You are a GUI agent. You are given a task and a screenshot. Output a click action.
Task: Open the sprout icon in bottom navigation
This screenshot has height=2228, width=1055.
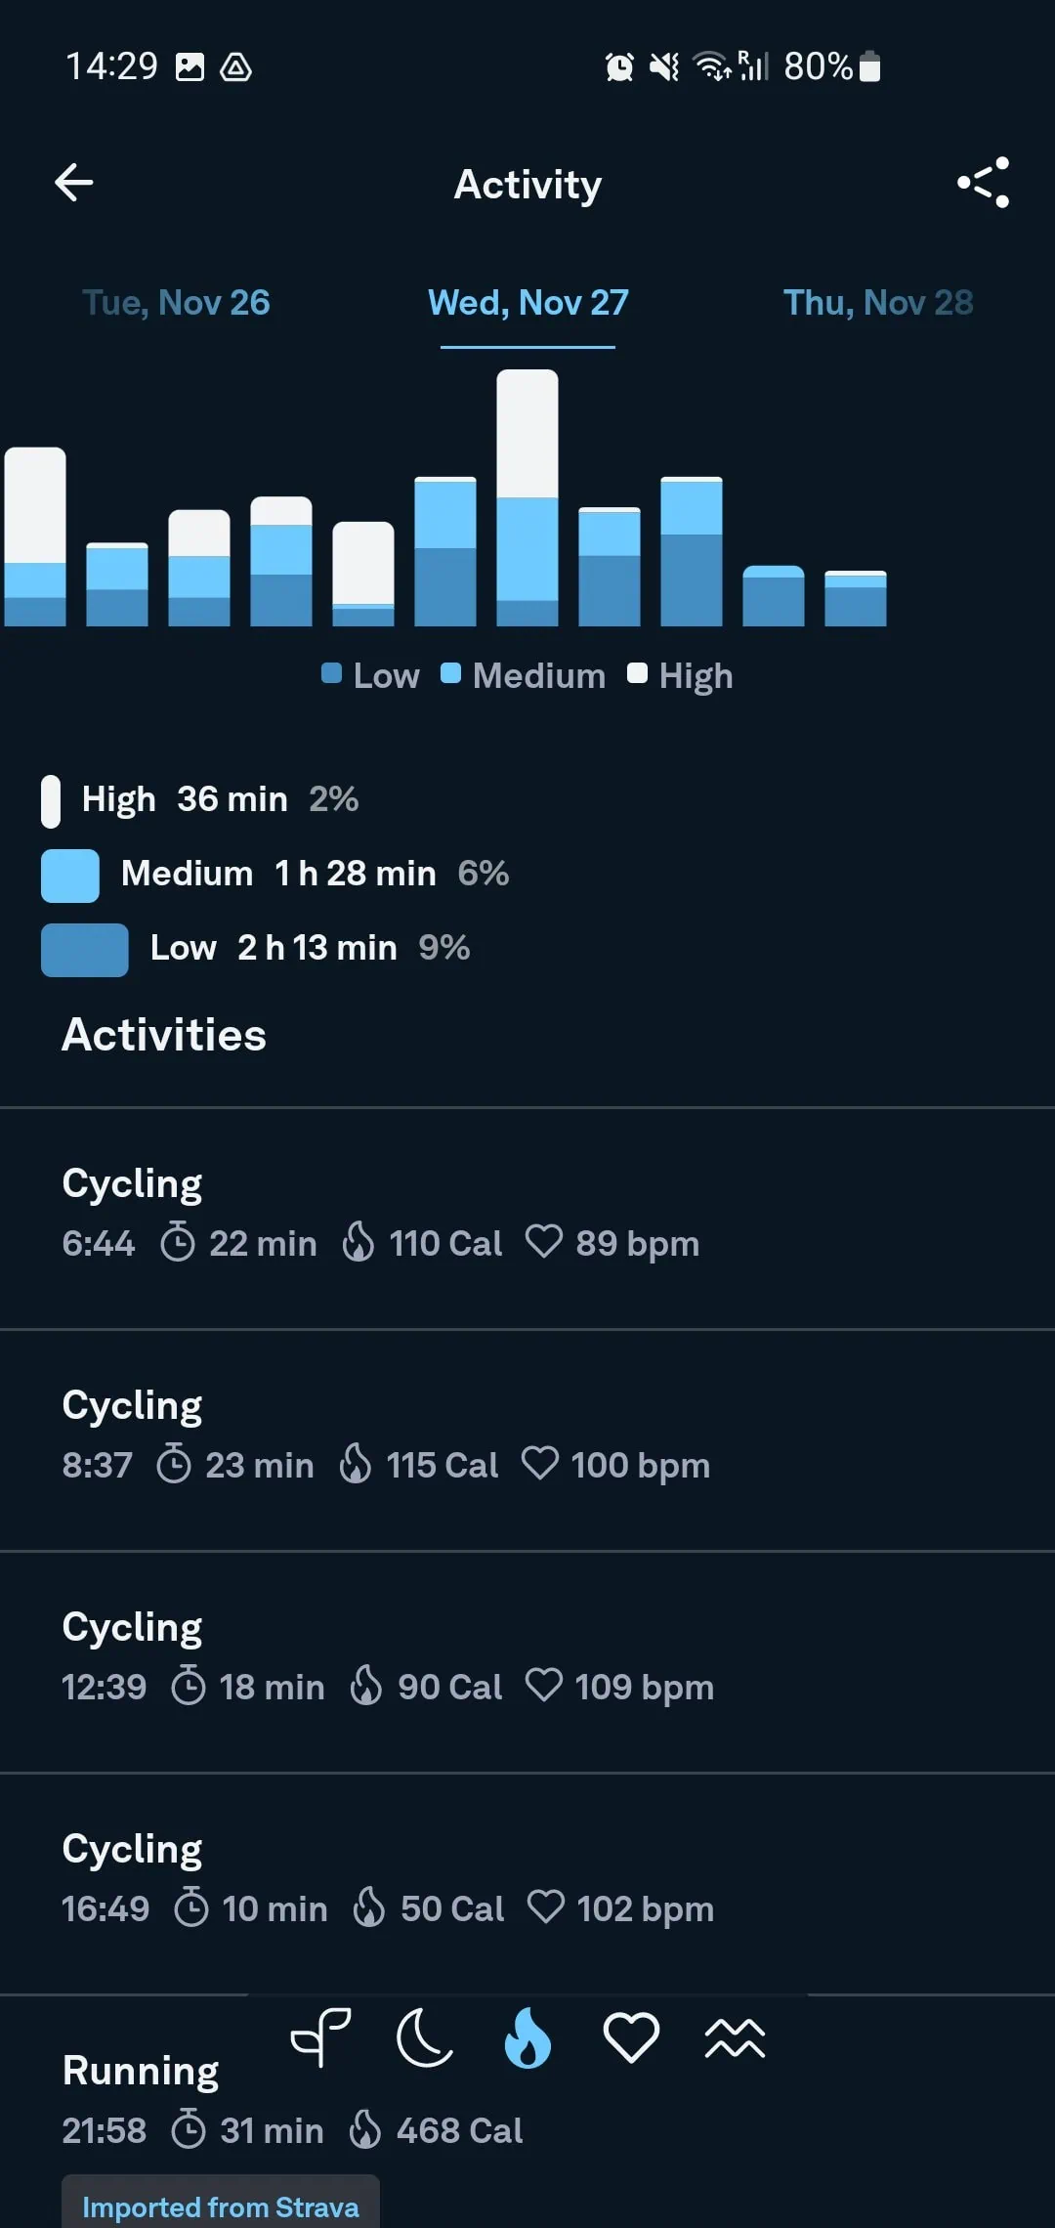pos(321,2037)
